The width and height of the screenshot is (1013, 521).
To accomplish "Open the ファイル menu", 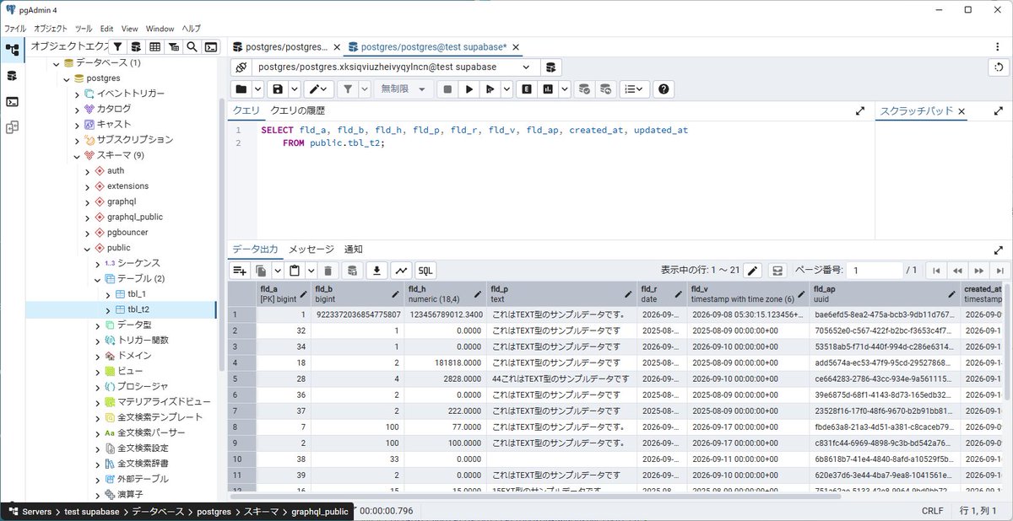I will 14,28.
